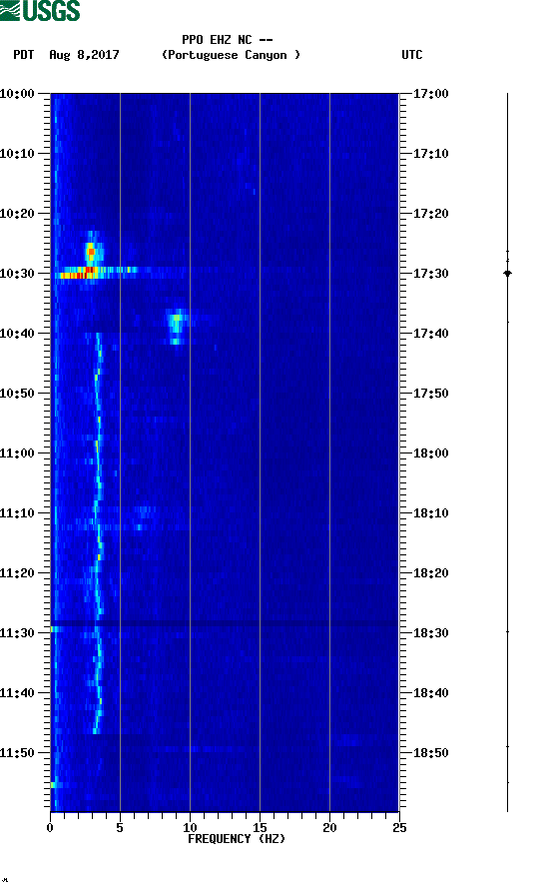
Task: Click the PDT timezone label
Action: 24,55
